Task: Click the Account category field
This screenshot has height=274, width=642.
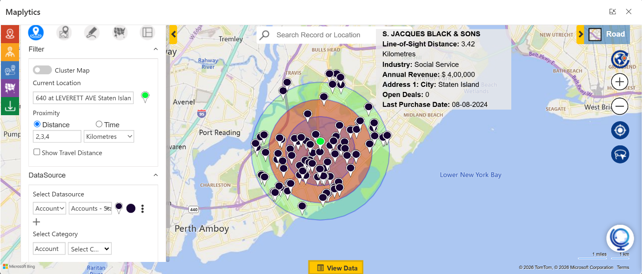Action: [x=49, y=248]
